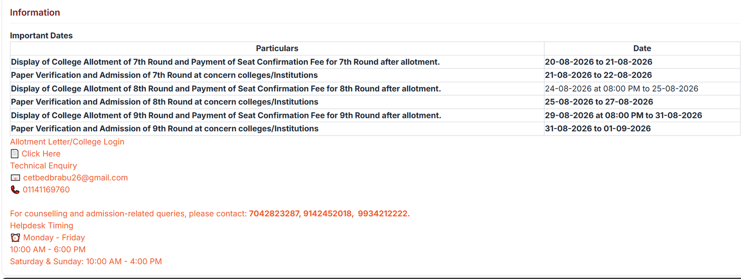Viewport: 741px width, 279px height.
Task: Click the 9th Round allotment date cell
Action: coord(642,115)
